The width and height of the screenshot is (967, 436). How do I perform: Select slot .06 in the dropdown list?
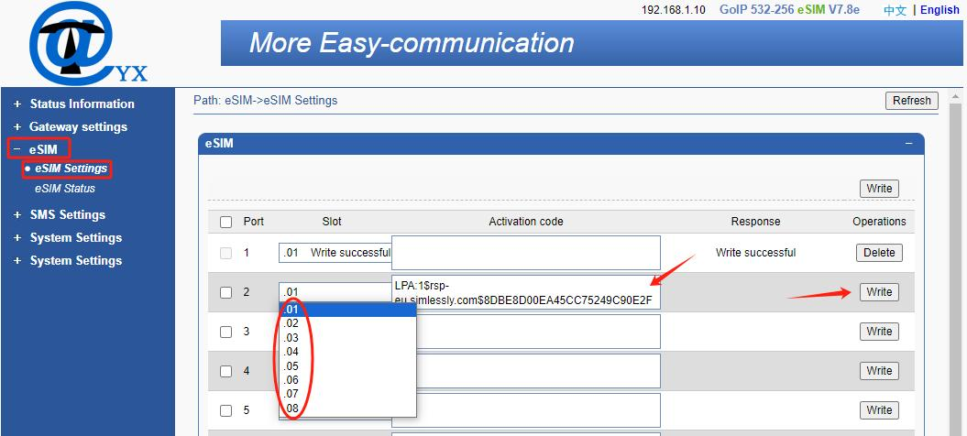(347, 380)
